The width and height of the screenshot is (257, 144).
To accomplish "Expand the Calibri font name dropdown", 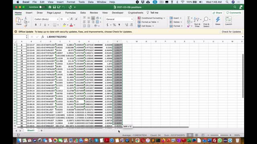I will click(x=57, y=19).
